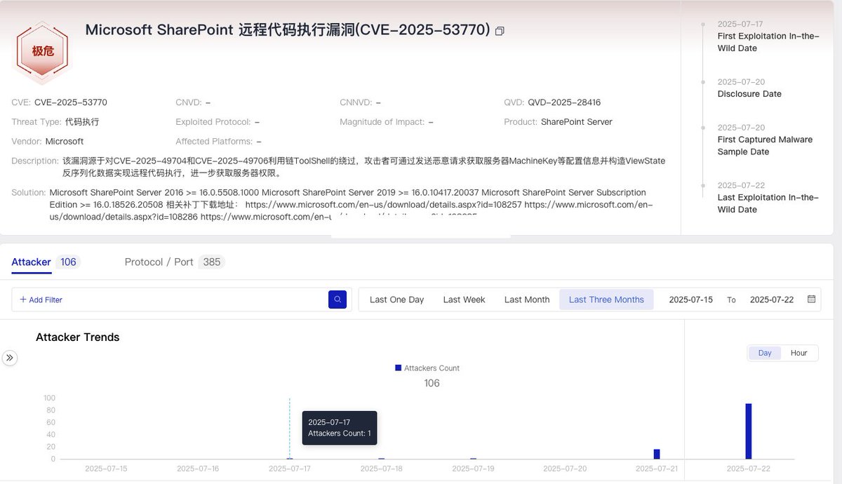The height and width of the screenshot is (484, 842).
Task: Click the Attacker tab count badge 106
Action: (68, 262)
